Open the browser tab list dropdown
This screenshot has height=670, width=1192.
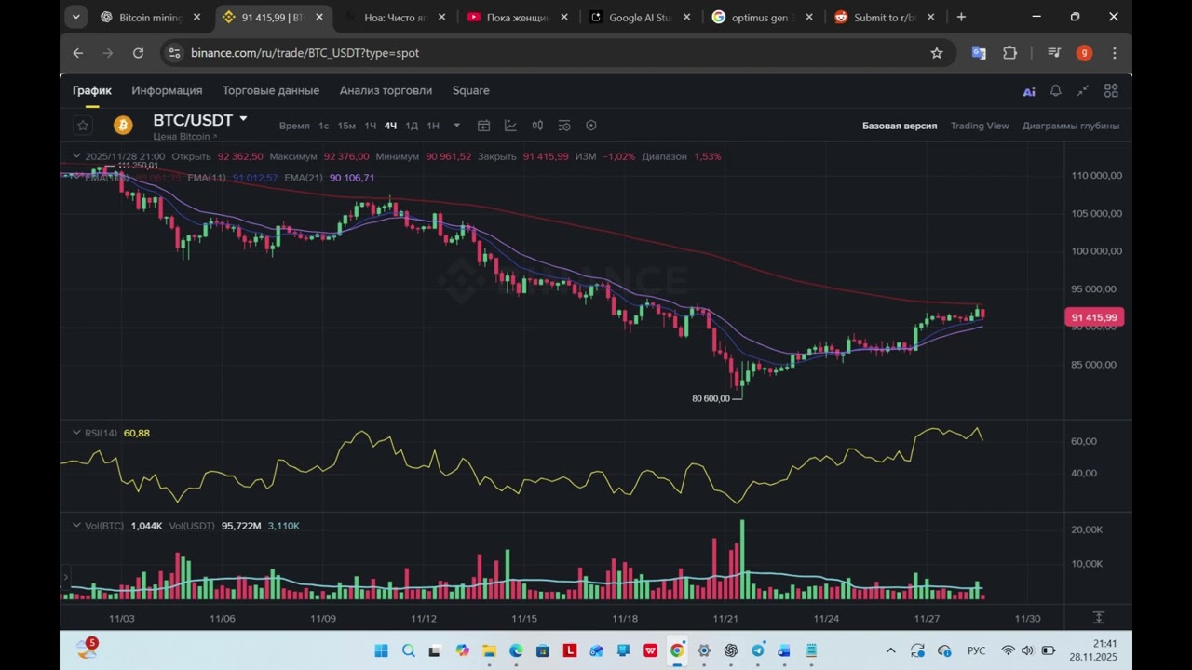point(76,17)
